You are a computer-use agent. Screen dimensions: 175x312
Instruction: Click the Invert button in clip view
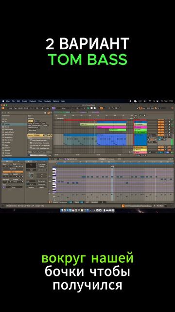coord(42,167)
